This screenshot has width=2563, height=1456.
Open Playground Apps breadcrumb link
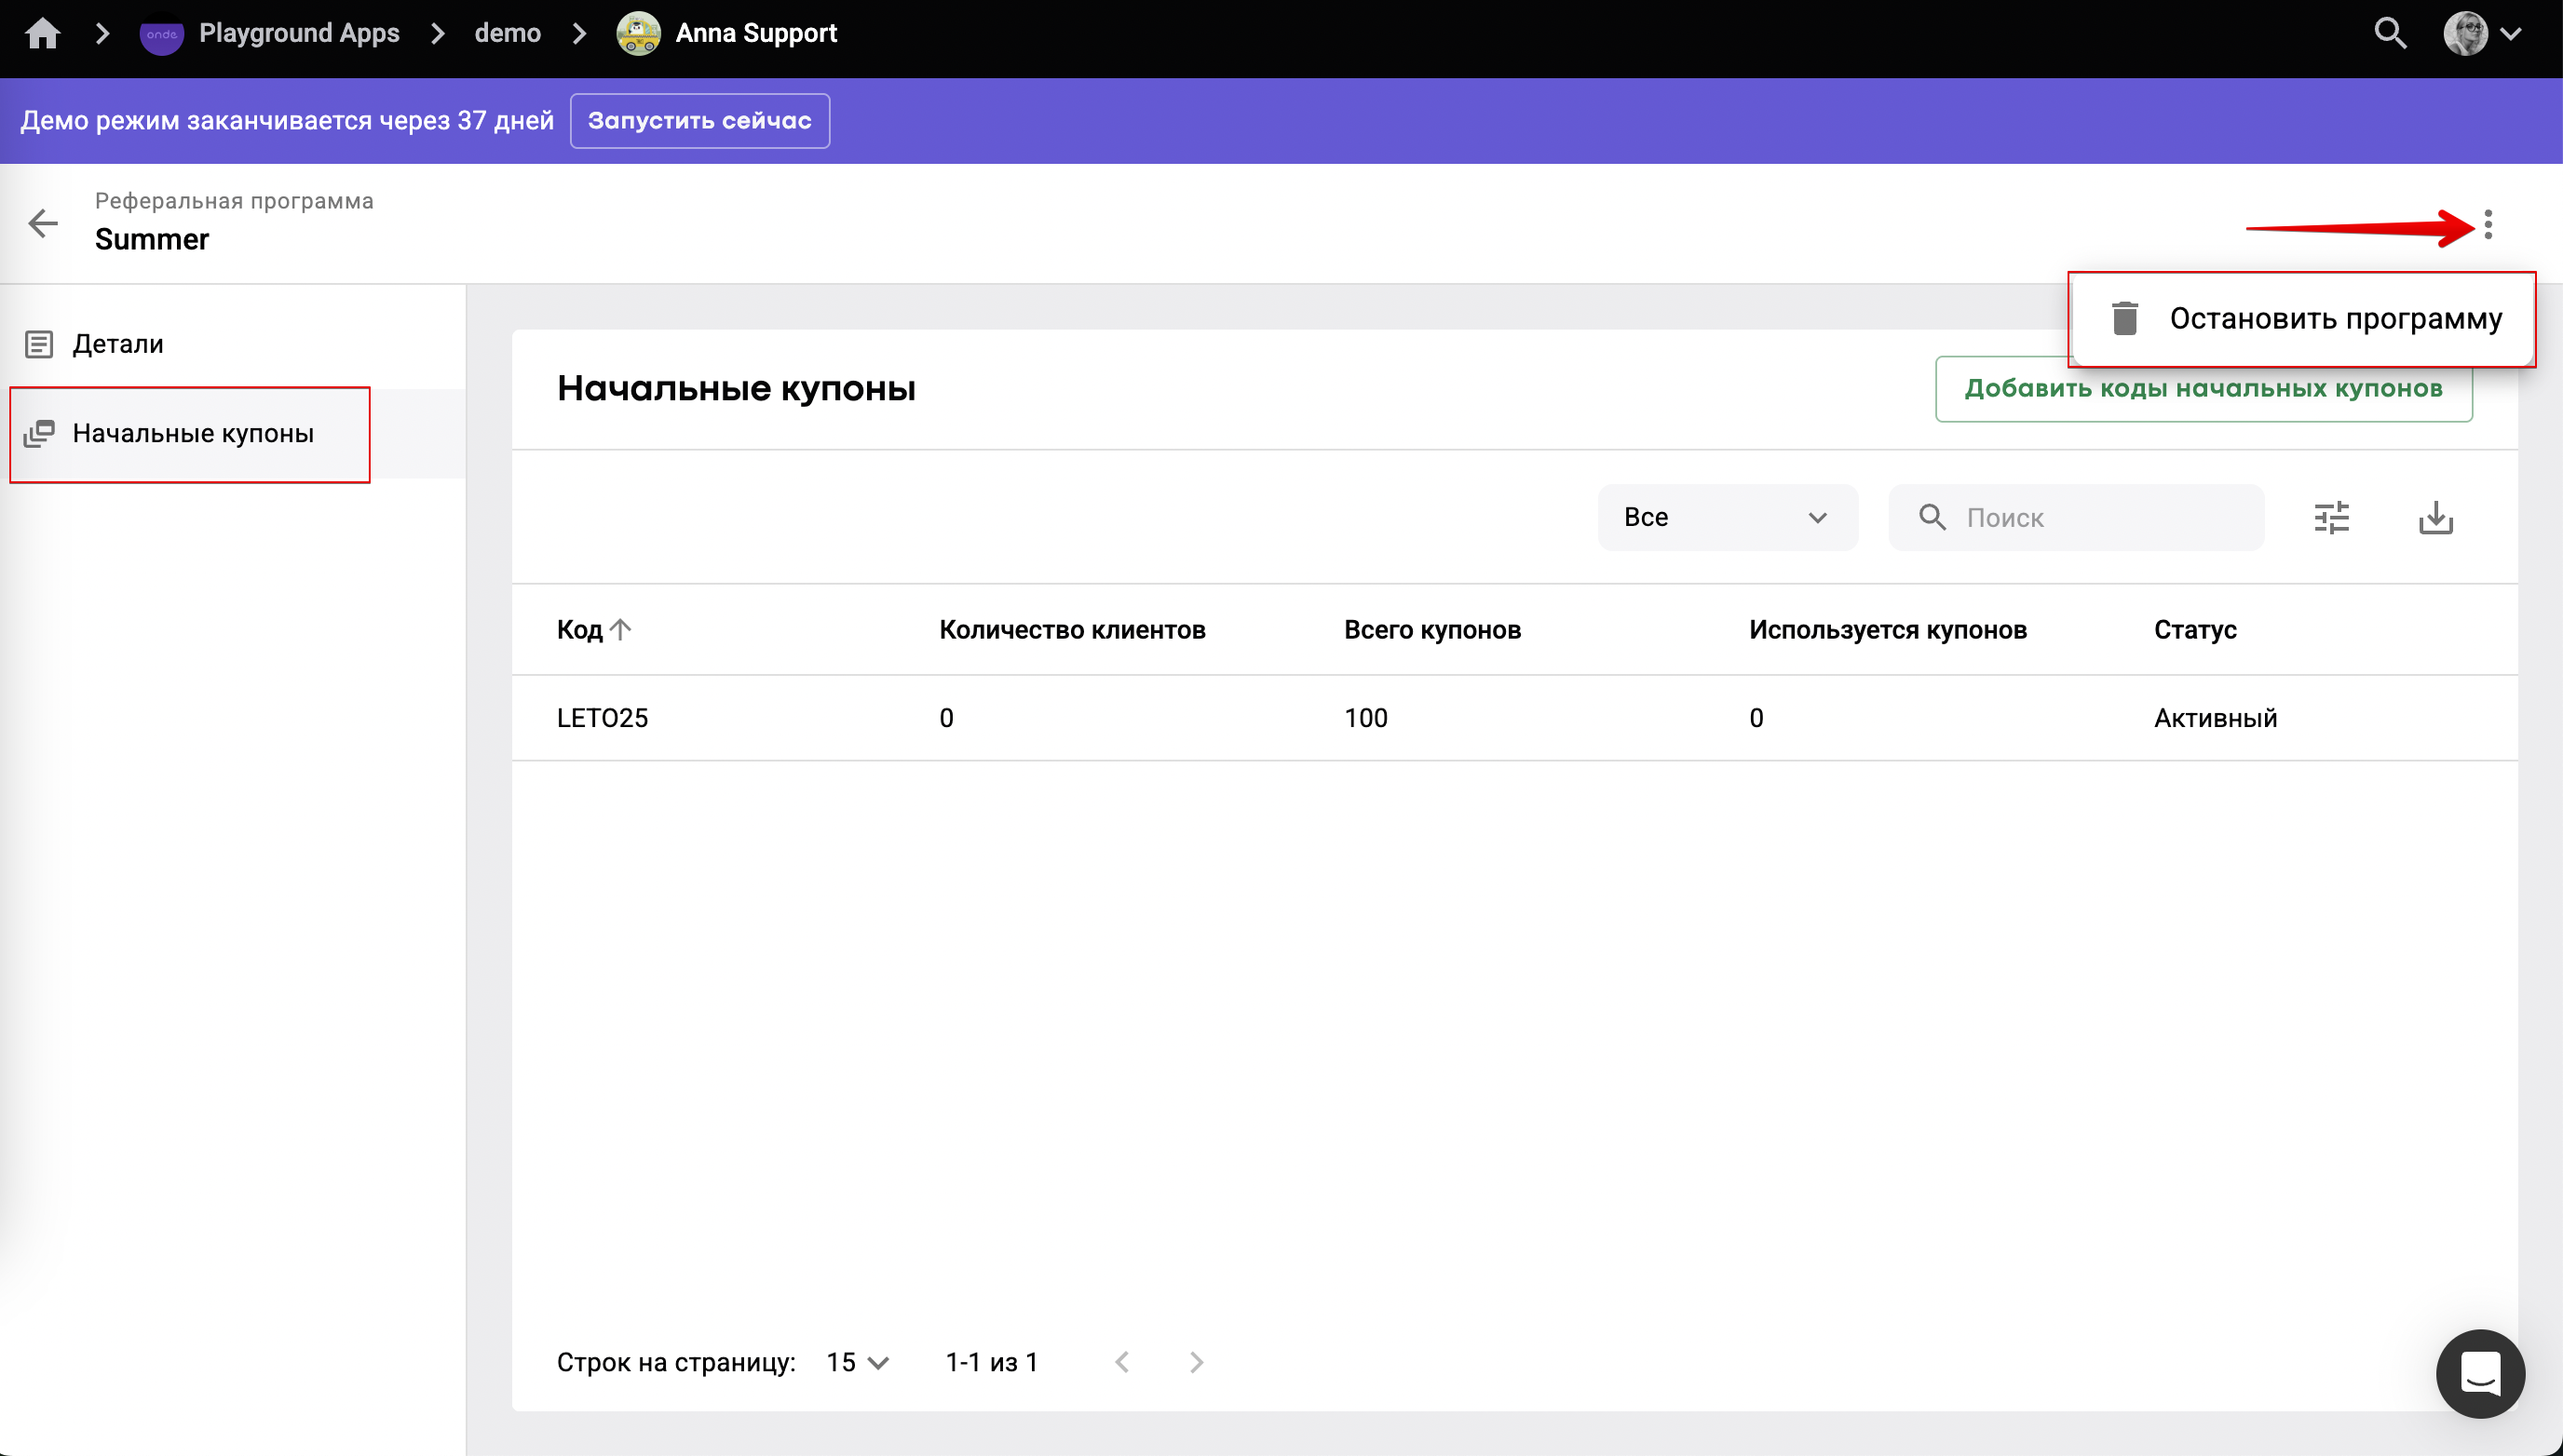(299, 33)
